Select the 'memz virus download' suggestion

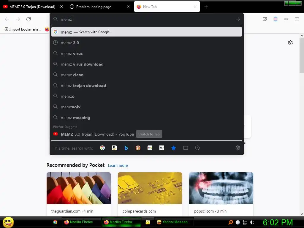(147, 64)
